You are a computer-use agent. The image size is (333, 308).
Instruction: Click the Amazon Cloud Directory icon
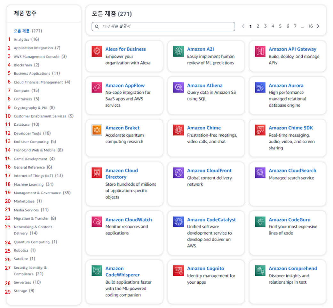[x=97, y=173]
